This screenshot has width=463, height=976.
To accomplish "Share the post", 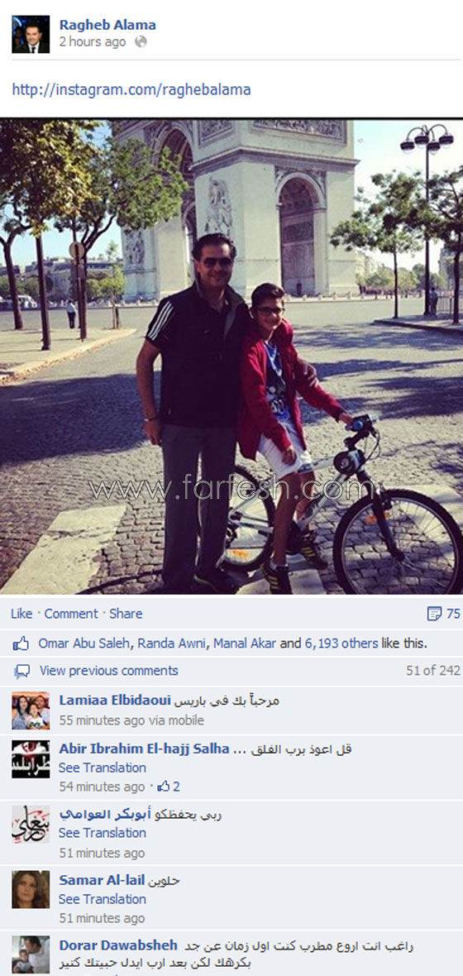I will pyautogui.click(x=126, y=614).
